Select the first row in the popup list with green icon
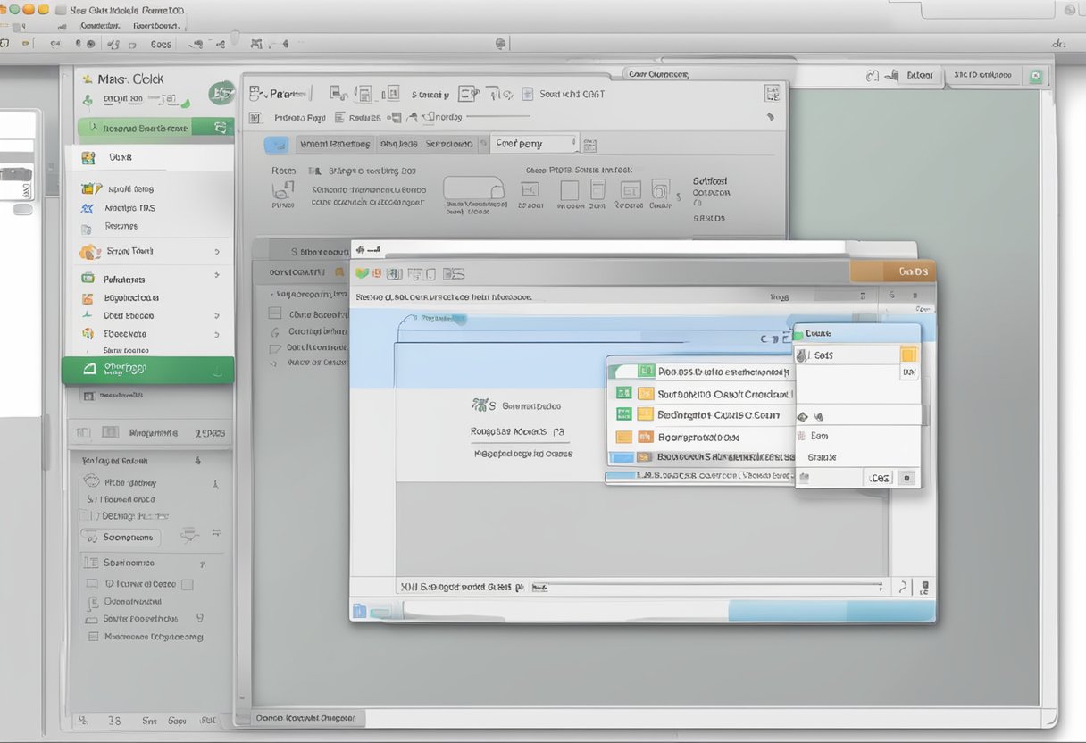The width and height of the screenshot is (1086, 743). (699, 371)
